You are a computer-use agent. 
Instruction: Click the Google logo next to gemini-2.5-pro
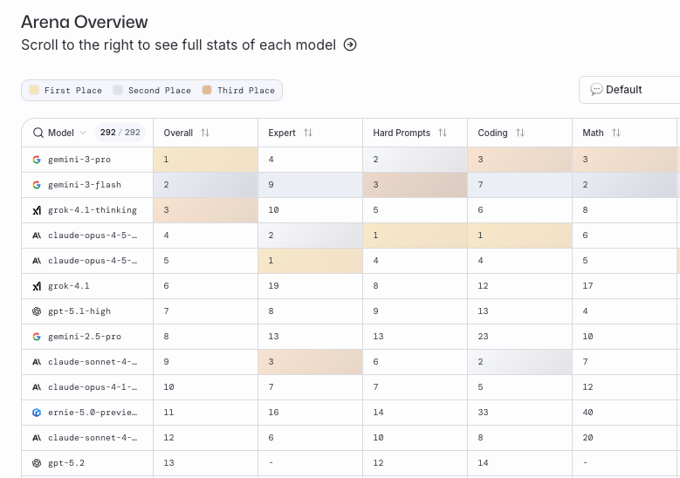tap(37, 337)
